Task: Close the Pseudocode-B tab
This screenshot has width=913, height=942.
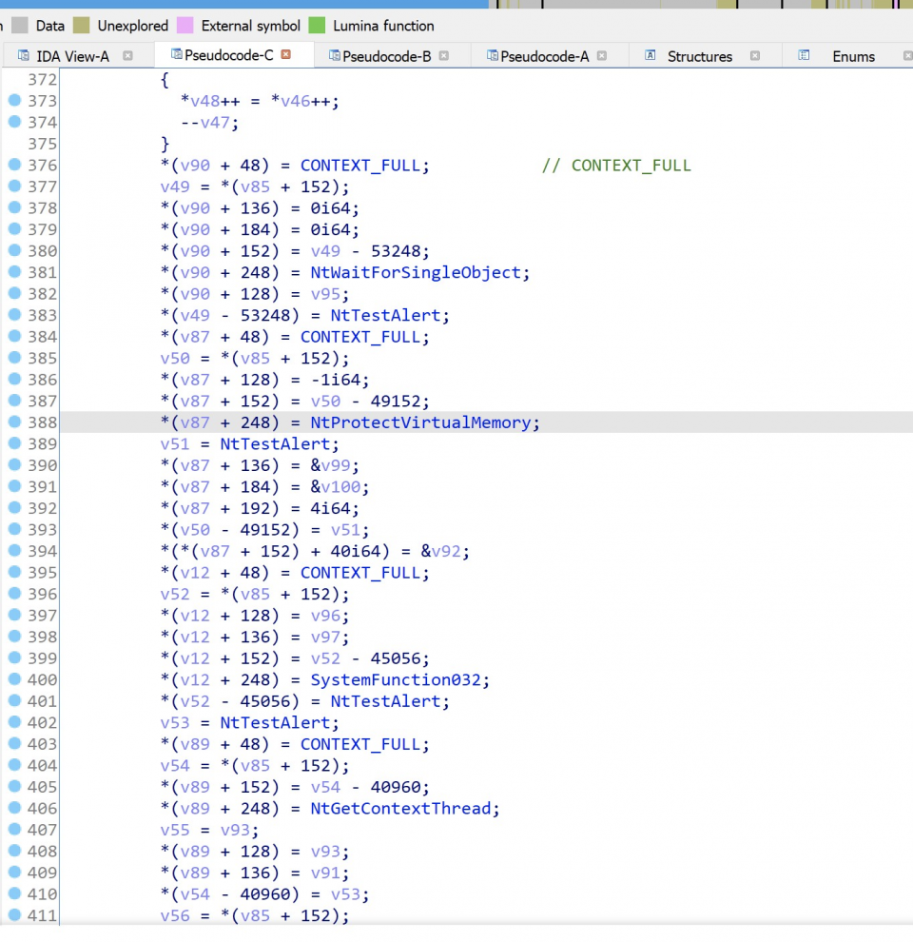Action: click(x=444, y=55)
